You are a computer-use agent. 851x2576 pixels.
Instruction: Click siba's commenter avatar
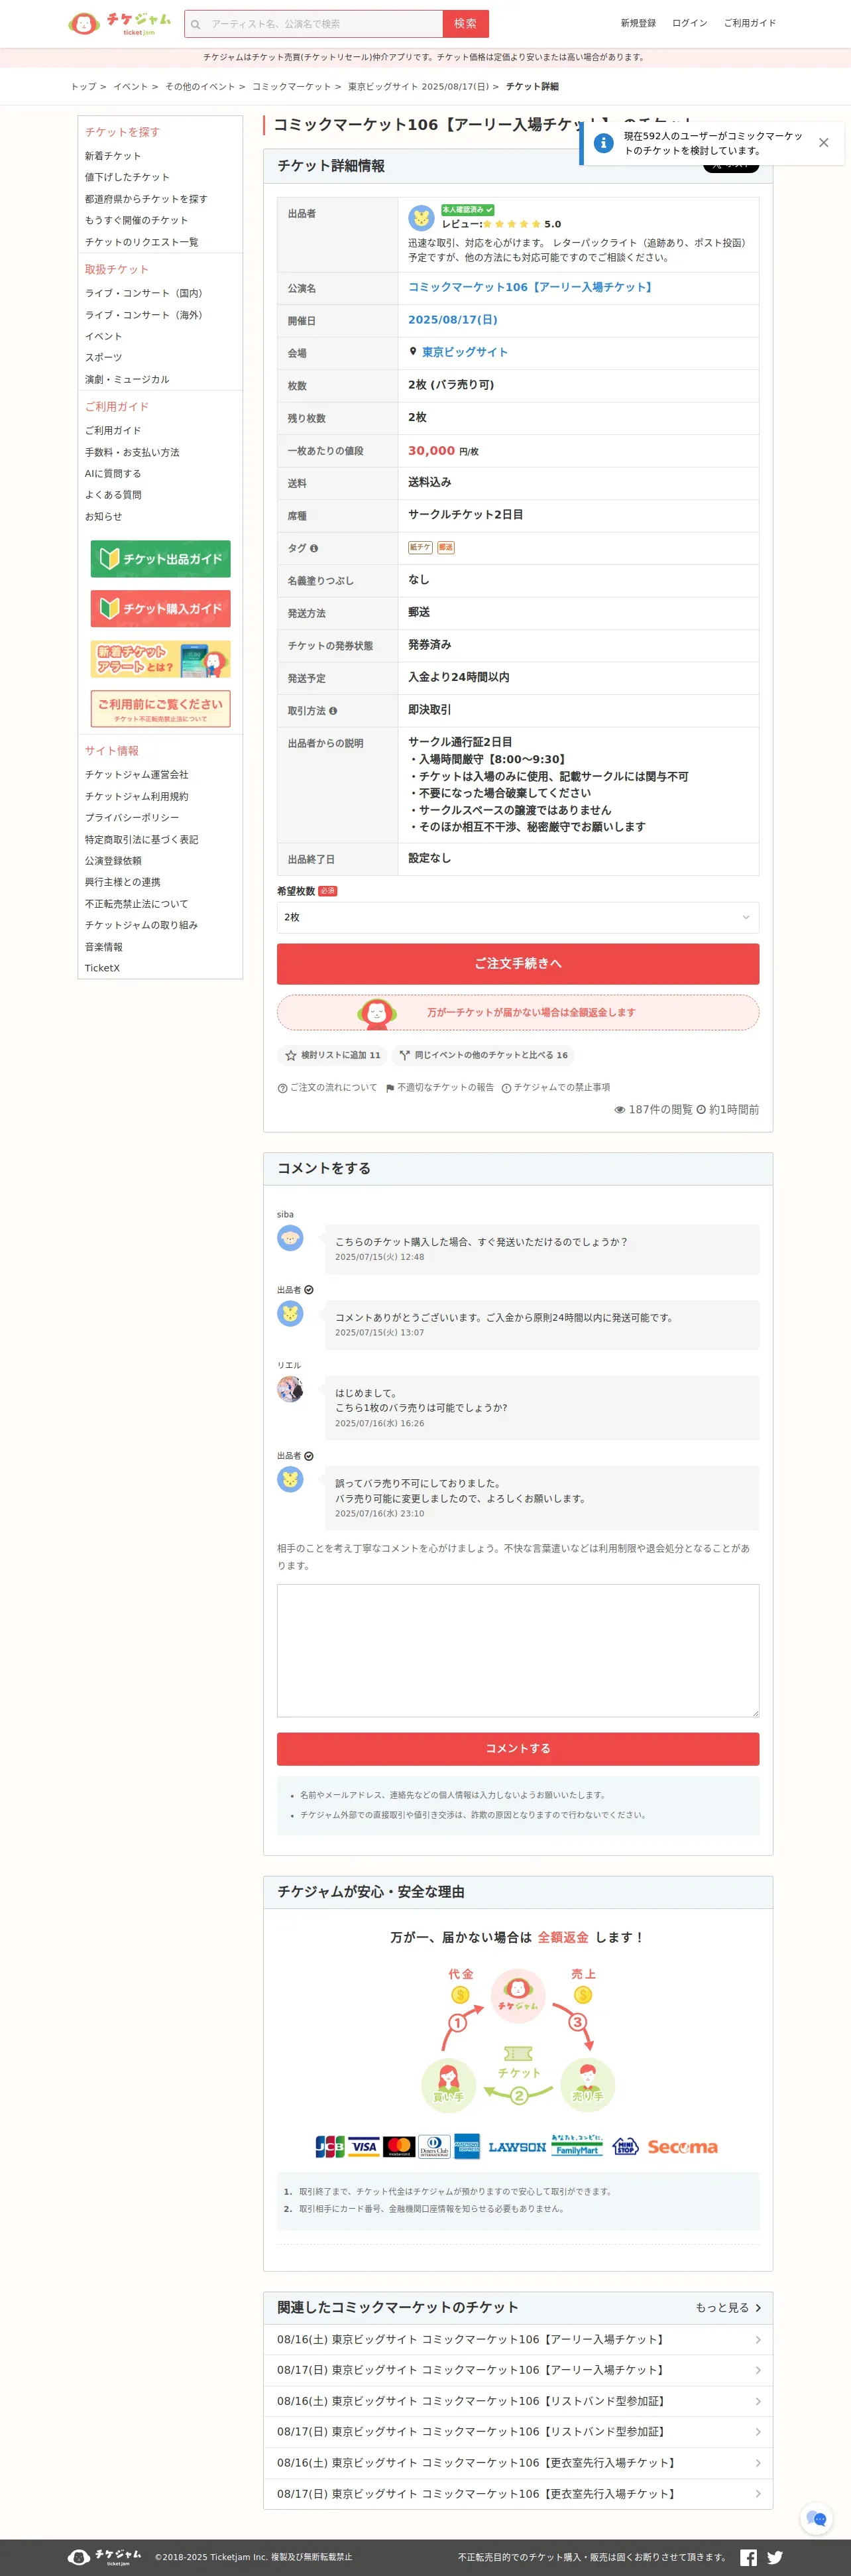click(290, 1238)
